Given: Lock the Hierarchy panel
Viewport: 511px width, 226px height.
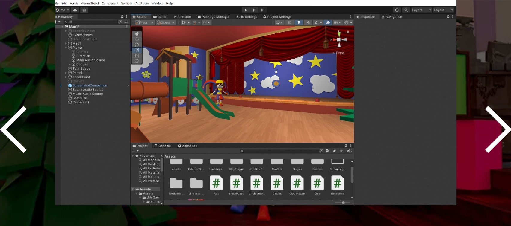Looking at the screenshot, I should pos(122,16).
